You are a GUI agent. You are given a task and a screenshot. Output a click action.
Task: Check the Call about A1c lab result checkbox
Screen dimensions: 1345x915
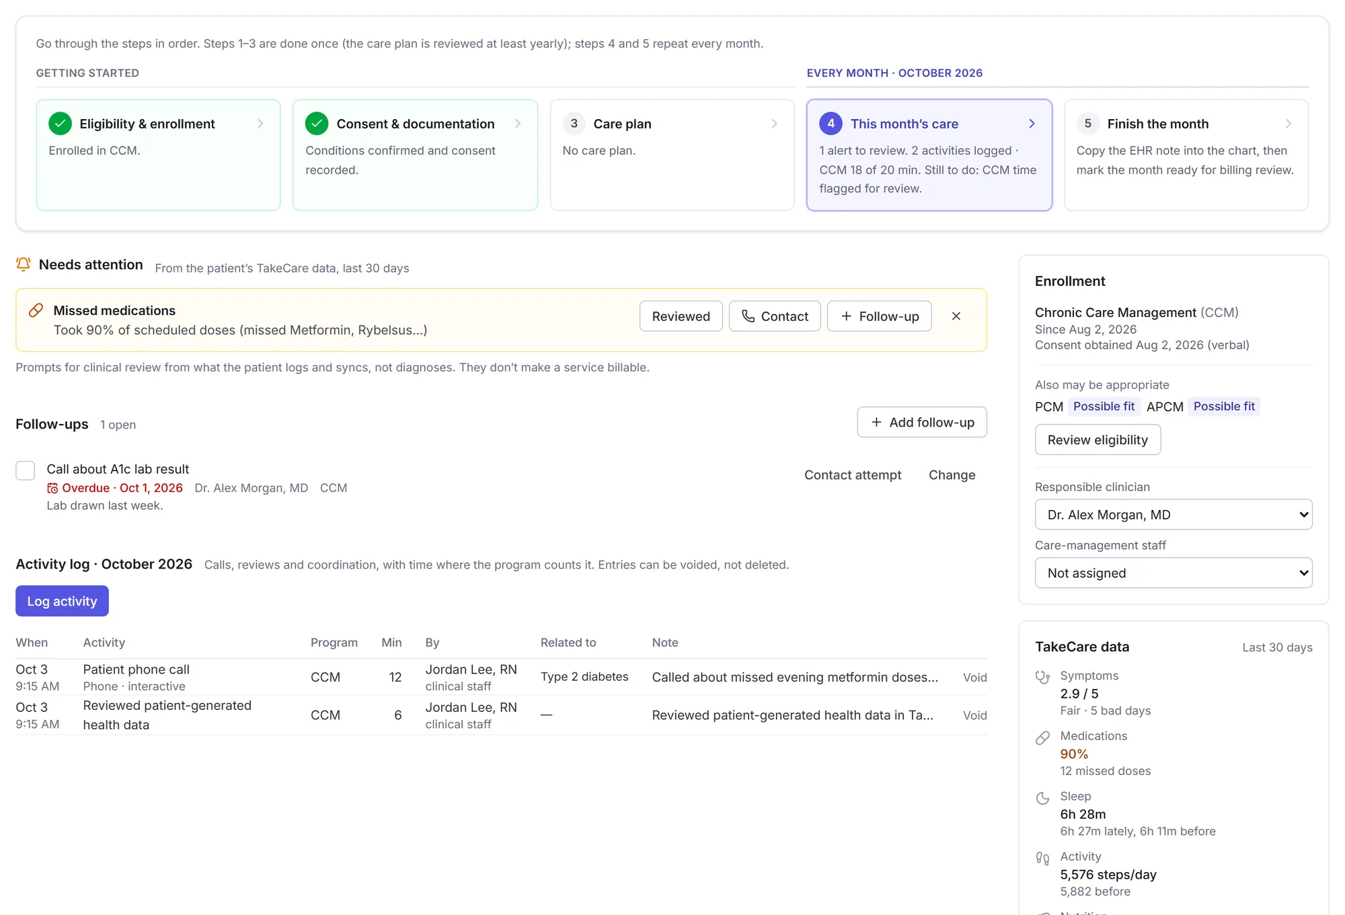pos(26,470)
